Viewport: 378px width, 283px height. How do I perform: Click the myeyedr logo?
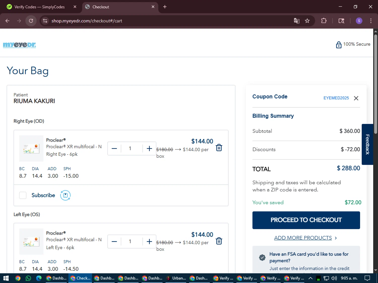(19, 45)
